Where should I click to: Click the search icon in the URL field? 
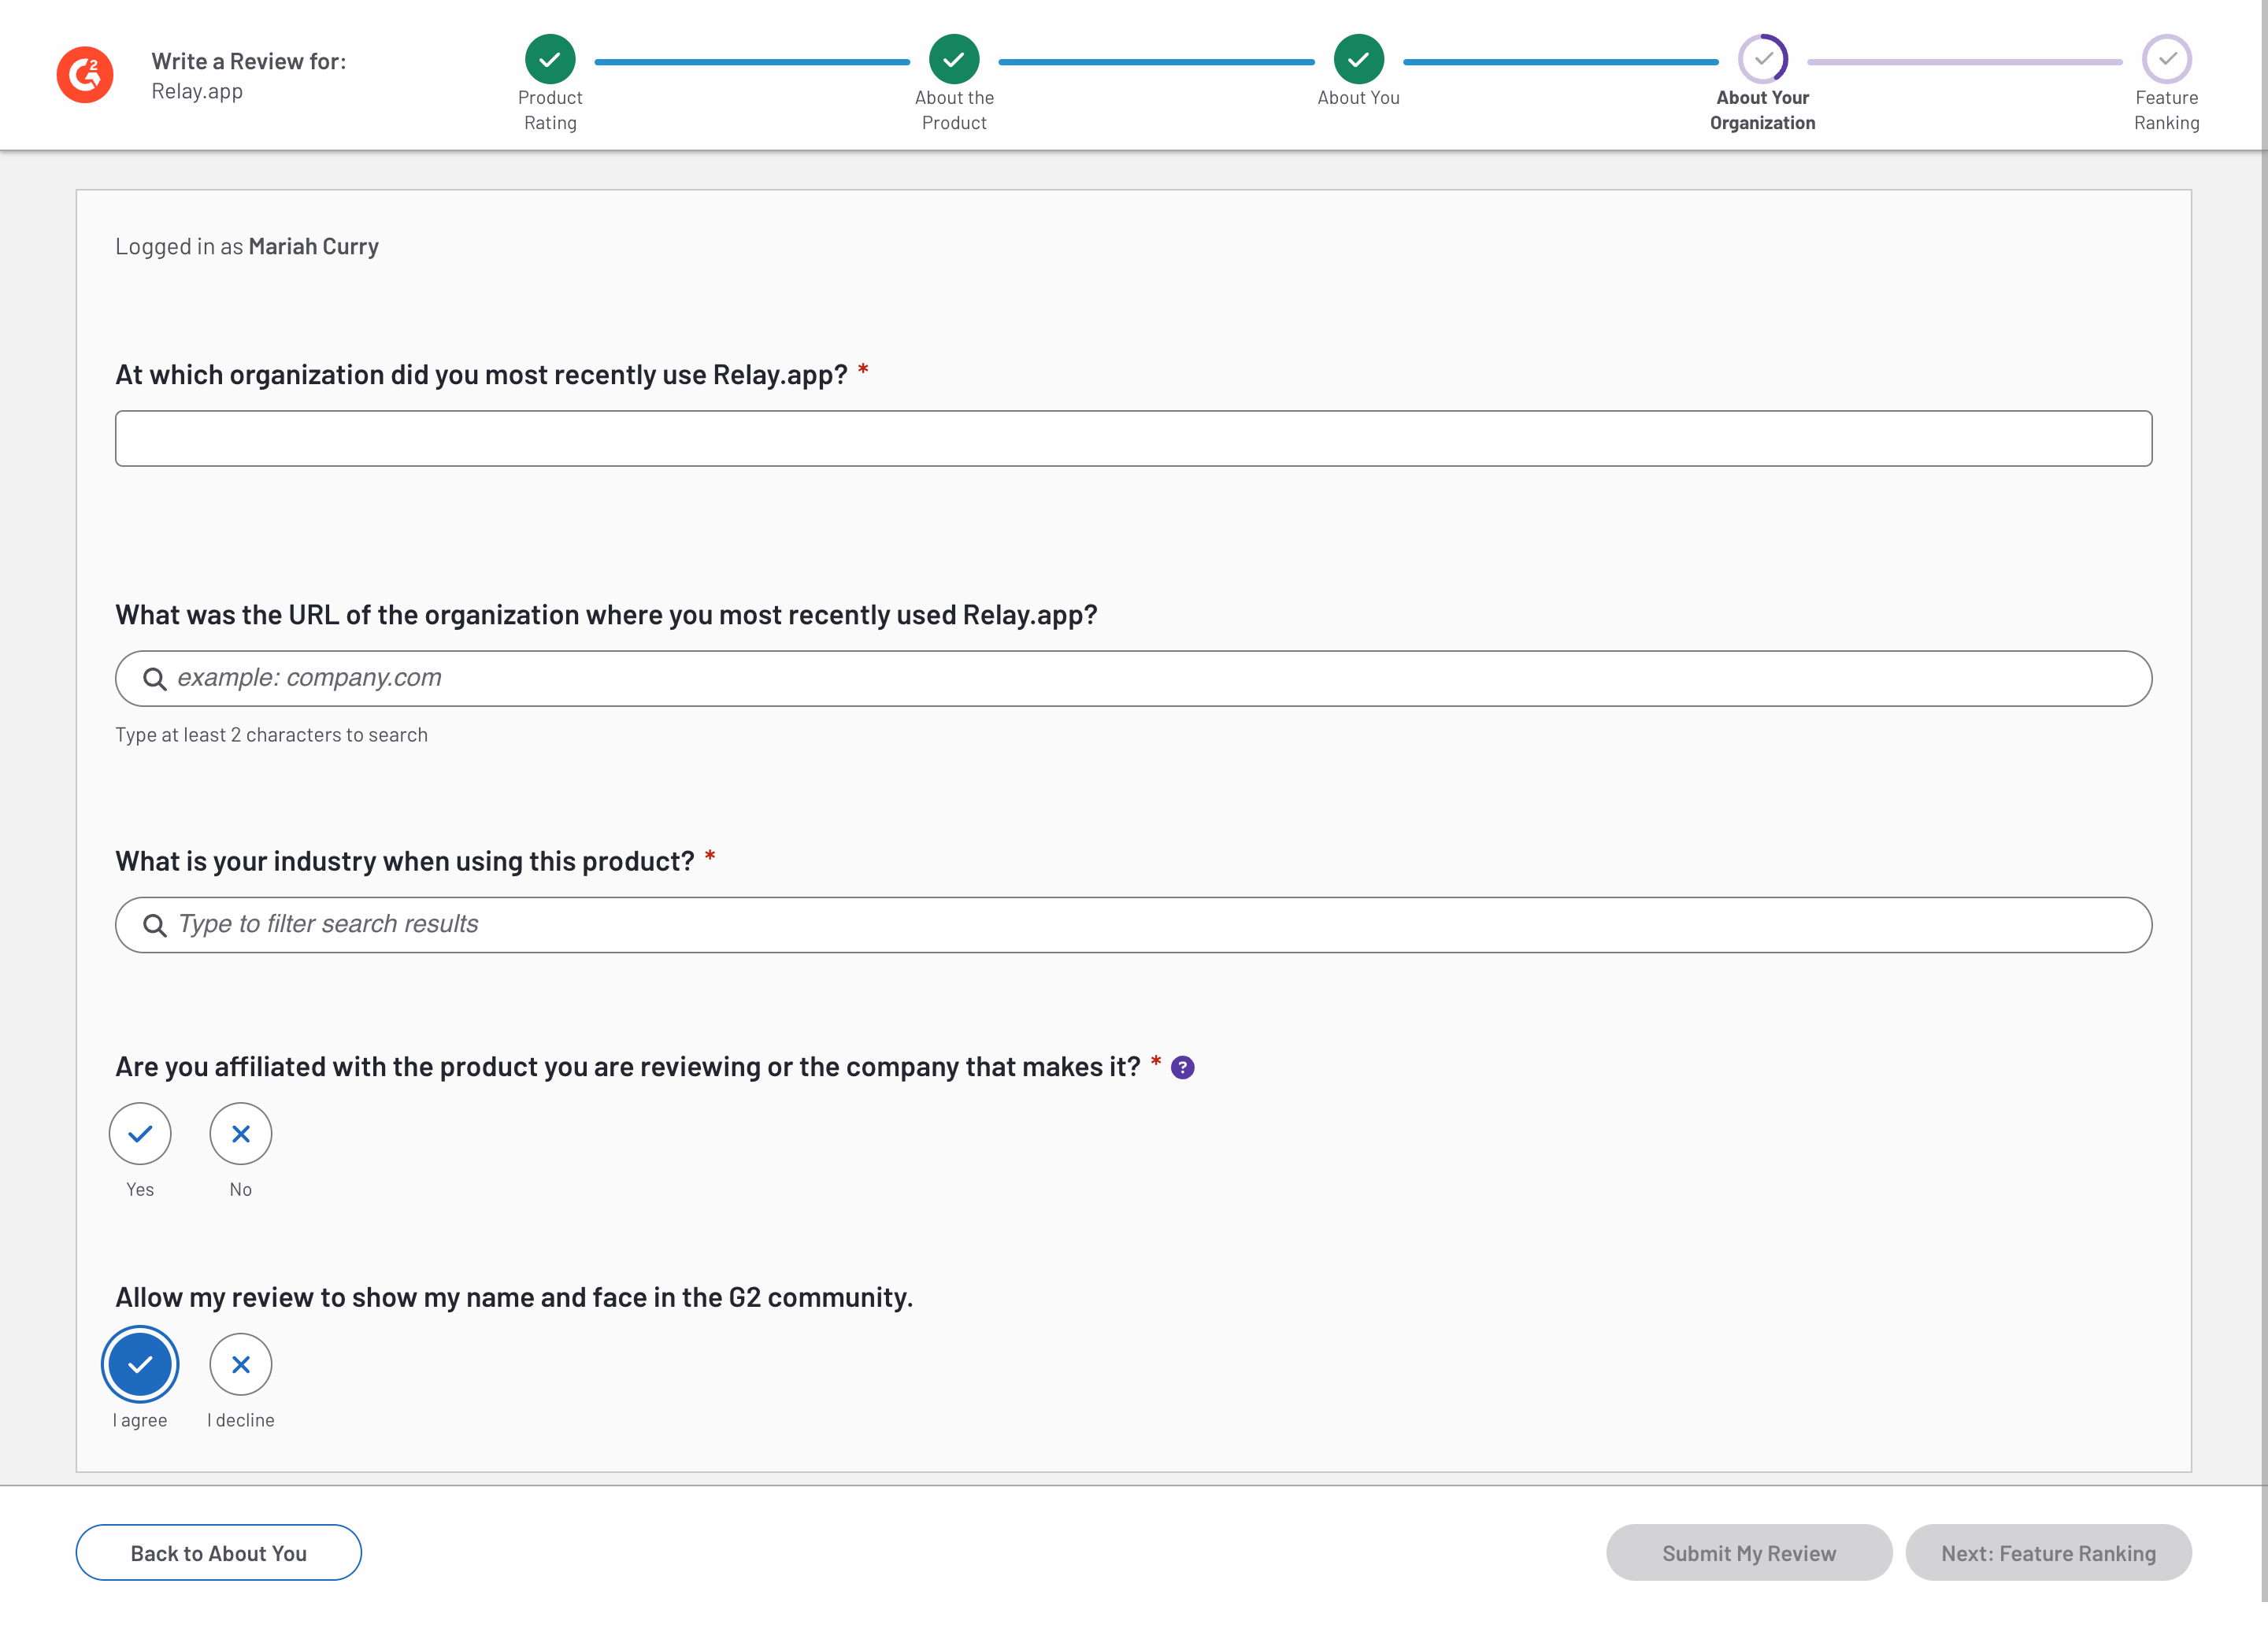(154, 679)
